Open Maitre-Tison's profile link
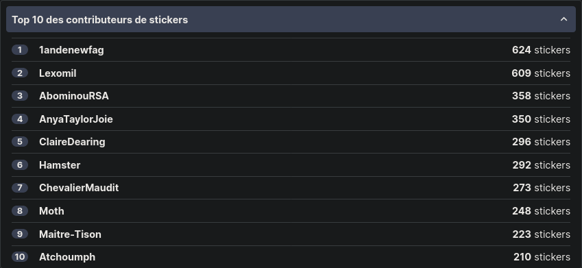Viewport: 582px width, 268px height. point(70,234)
